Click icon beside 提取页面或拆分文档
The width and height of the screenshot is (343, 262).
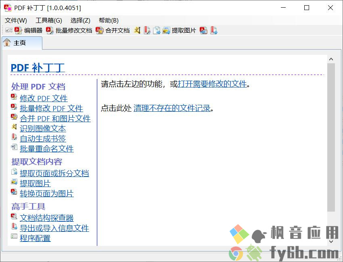pyautogui.click(x=14, y=172)
